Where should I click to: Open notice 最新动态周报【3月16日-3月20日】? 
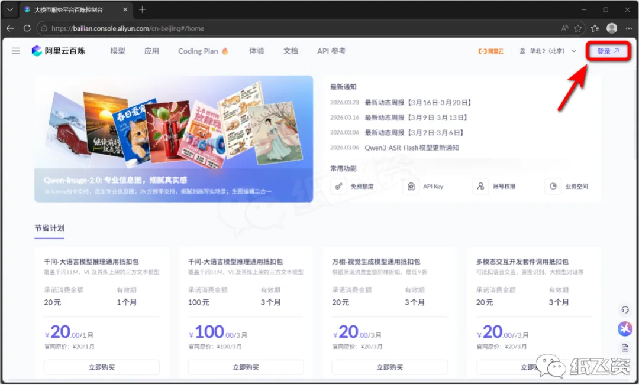[x=418, y=102]
